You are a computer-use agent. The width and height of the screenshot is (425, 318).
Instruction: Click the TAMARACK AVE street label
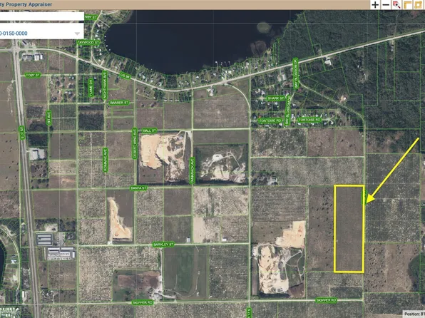[x=192, y=171]
